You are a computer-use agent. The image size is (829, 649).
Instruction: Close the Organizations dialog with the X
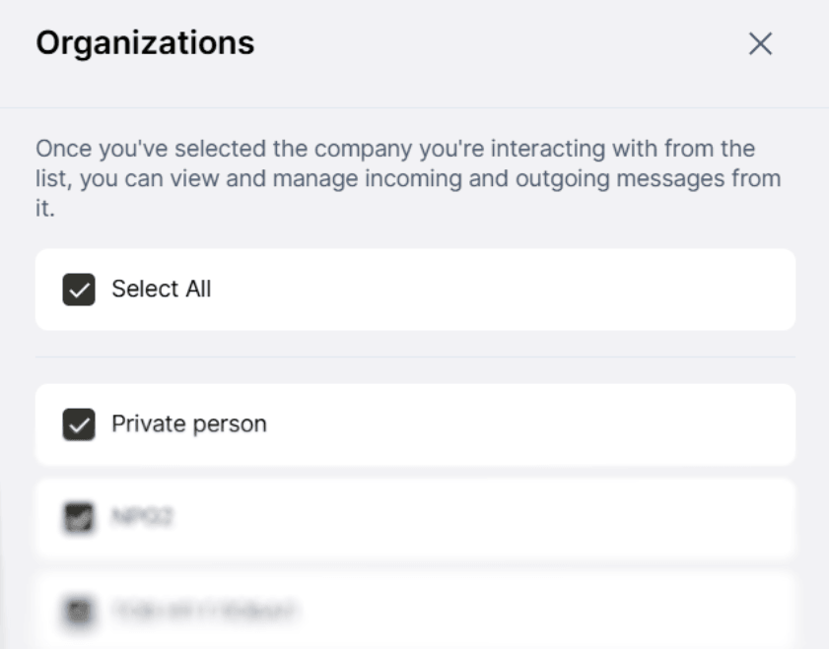point(760,43)
